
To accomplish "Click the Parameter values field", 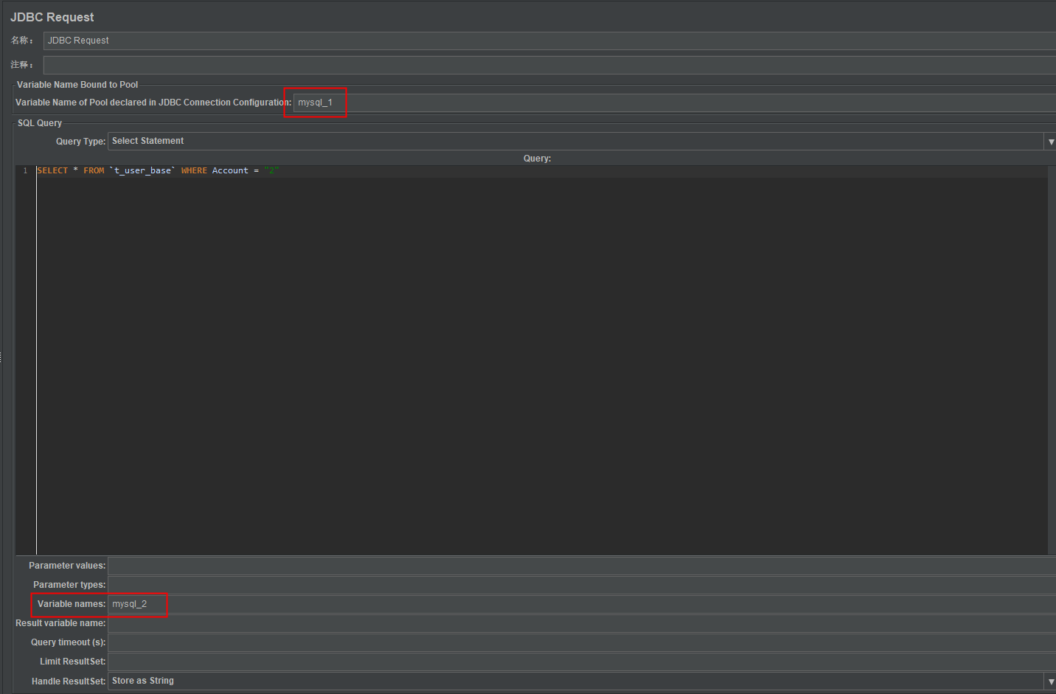I will coord(582,566).
